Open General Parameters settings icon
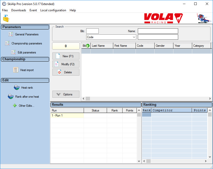The image size is (213, 169). [11, 34]
